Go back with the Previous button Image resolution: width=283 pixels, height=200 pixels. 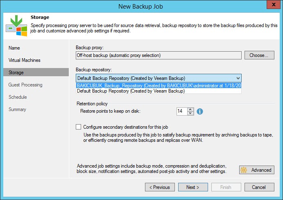click(x=160, y=187)
